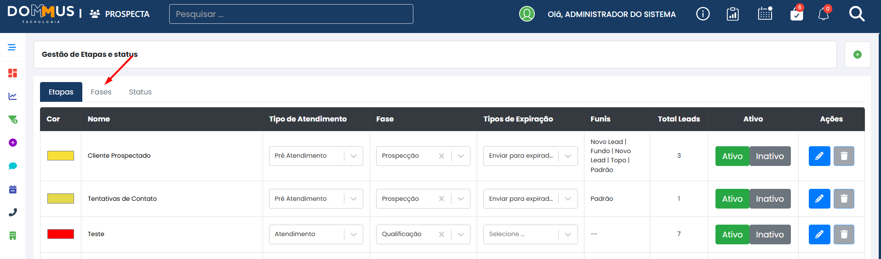This screenshot has height=259, width=881.
Task: Open the hamburger menu in the sidebar
Action: click(12, 47)
